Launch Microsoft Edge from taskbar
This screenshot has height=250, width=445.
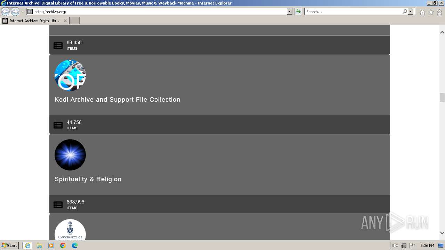point(75,245)
